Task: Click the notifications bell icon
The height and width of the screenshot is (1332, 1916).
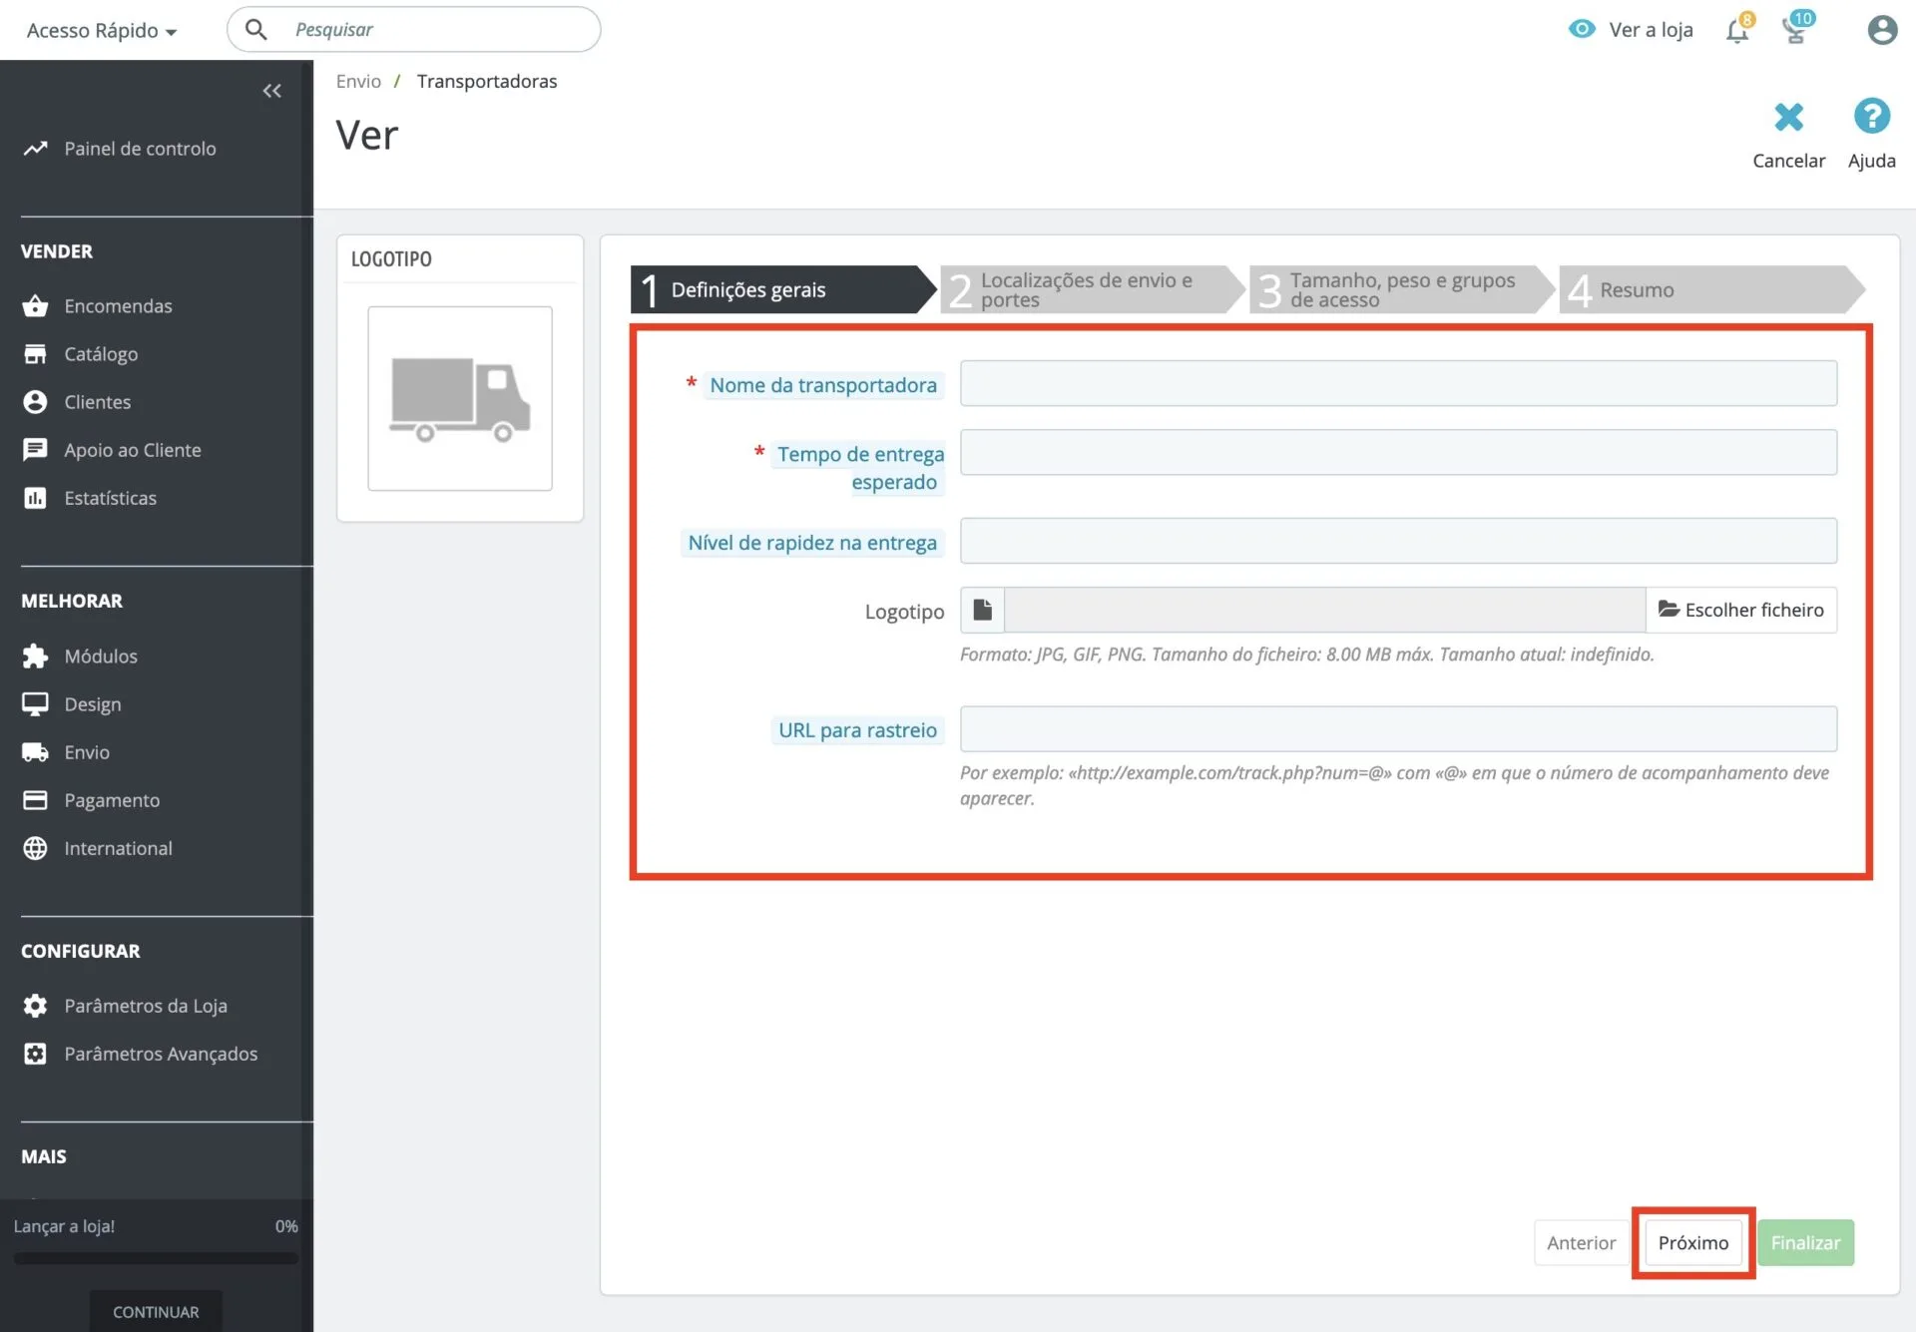Action: point(1736,31)
